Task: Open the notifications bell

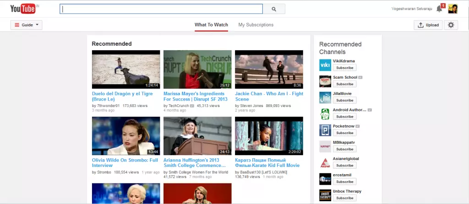Action: click(439, 9)
